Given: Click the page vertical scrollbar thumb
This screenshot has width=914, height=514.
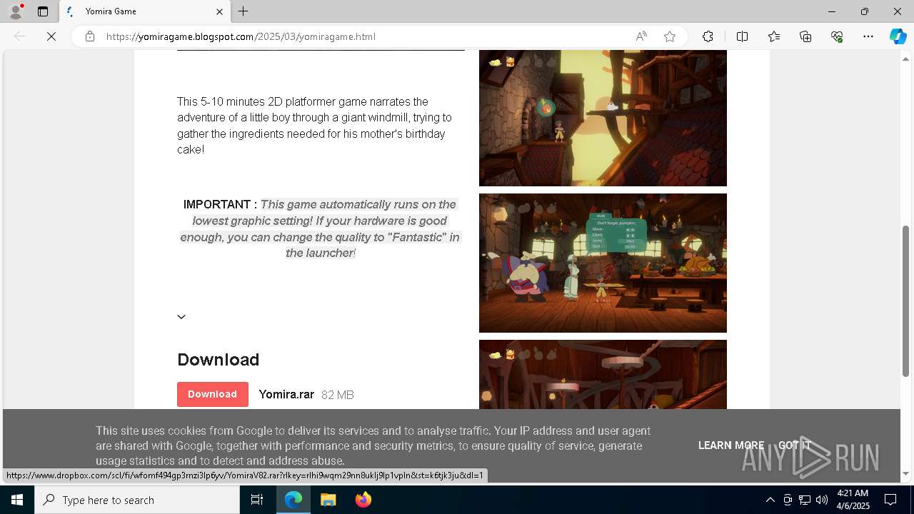Looking at the screenshot, I should [x=906, y=301].
